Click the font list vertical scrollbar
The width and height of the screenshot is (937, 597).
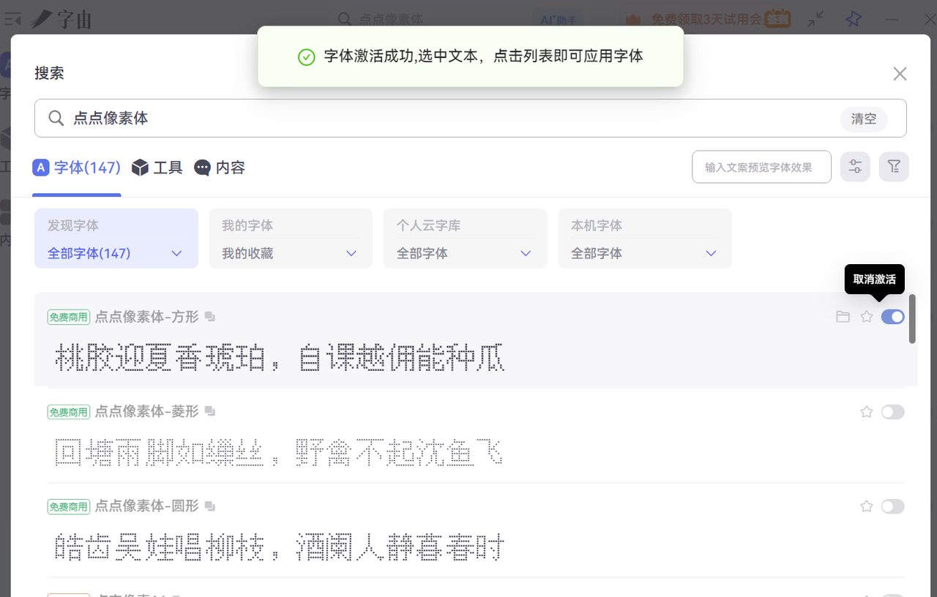912,319
